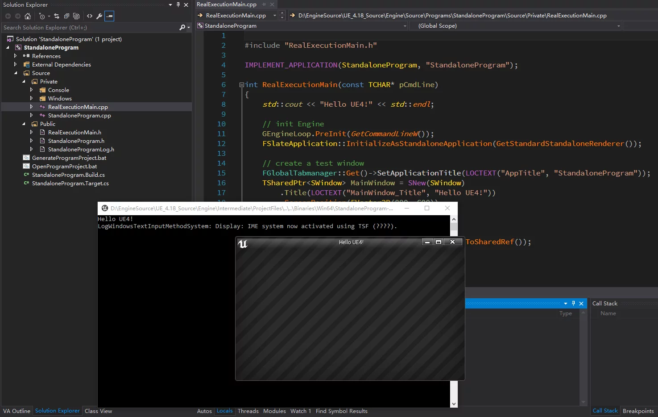658x417 pixels.
Task: Toggle Preview Selected Items button
Action: pos(109,16)
